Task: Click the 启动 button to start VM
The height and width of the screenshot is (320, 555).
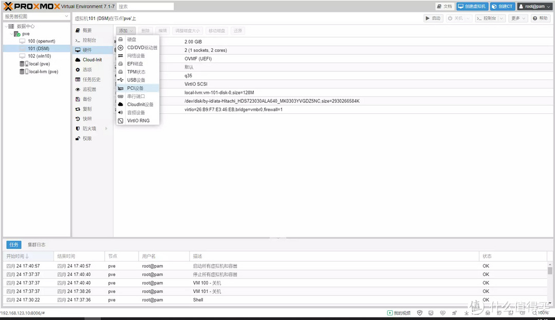Action: (433, 18)
